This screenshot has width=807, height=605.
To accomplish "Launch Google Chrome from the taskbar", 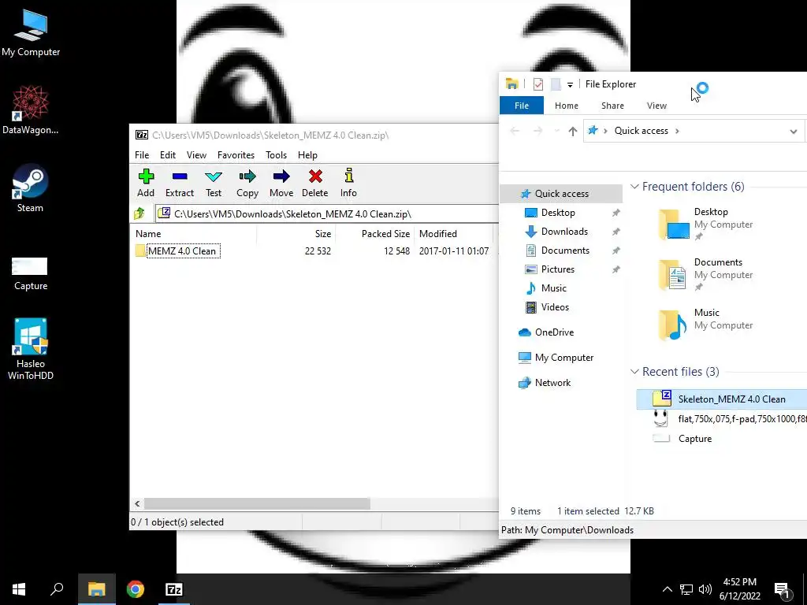I will [136, 589].
